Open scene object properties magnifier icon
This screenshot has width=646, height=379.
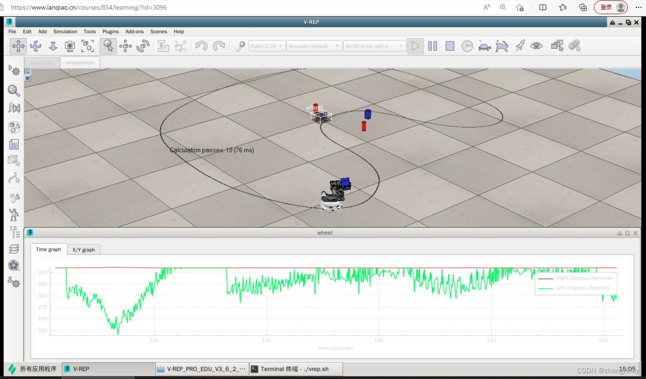pyautogui.click(x=14, y=91)
